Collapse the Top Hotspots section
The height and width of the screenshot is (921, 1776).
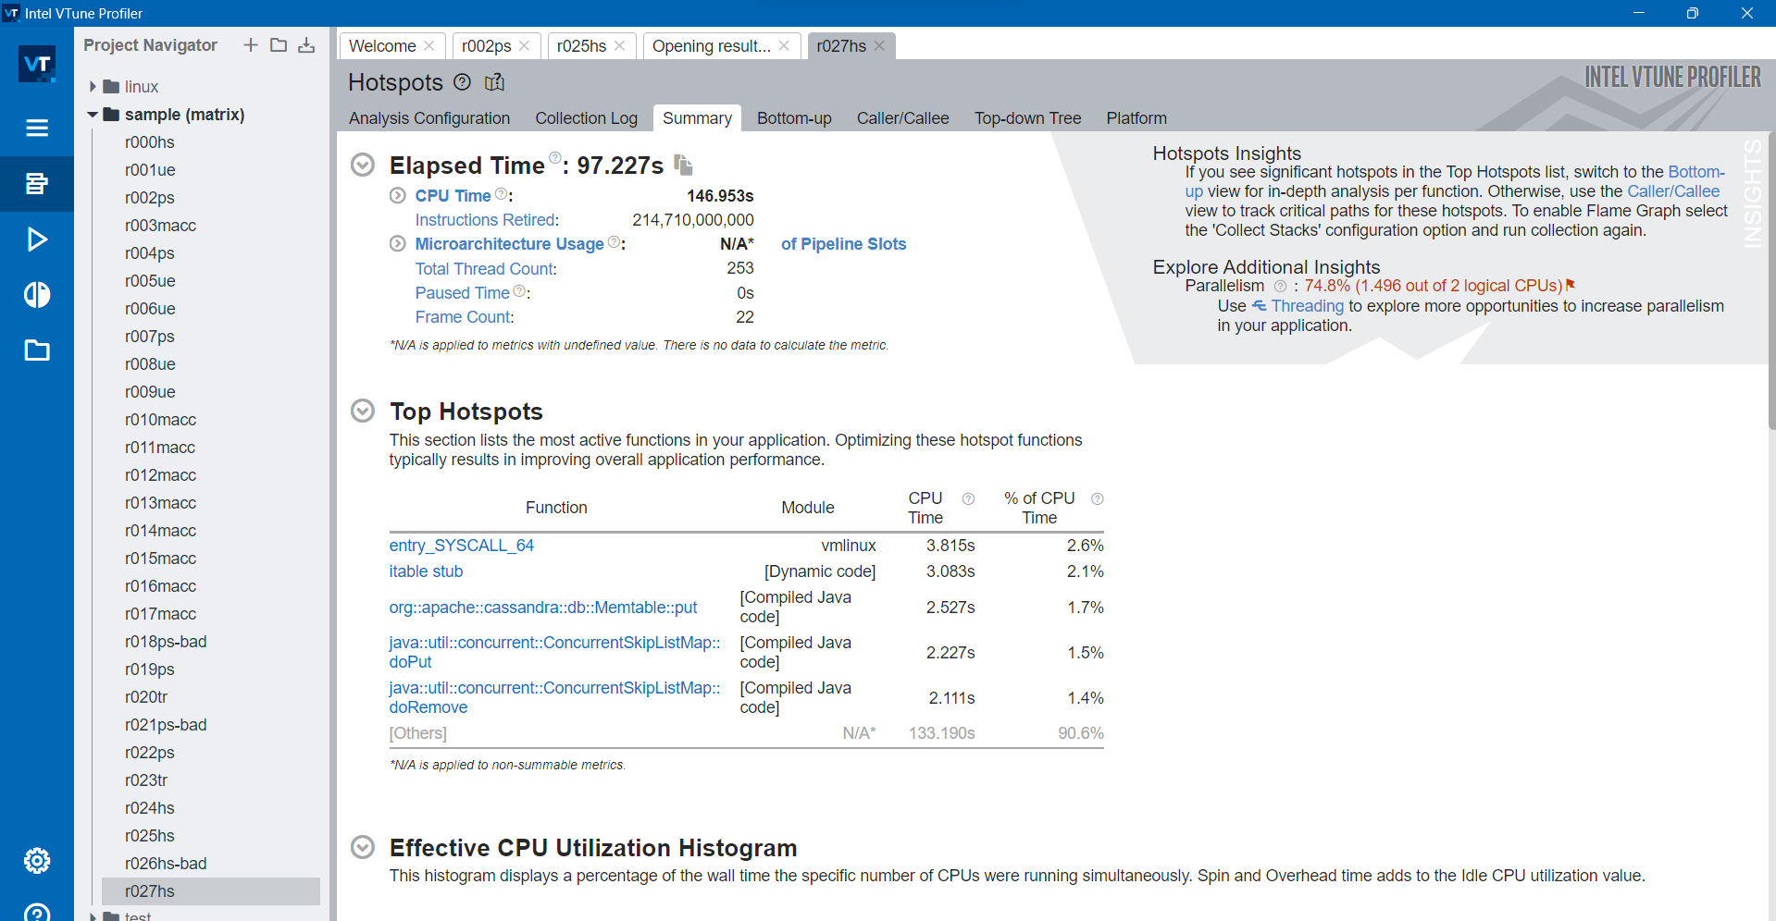(x=362, y=411)
